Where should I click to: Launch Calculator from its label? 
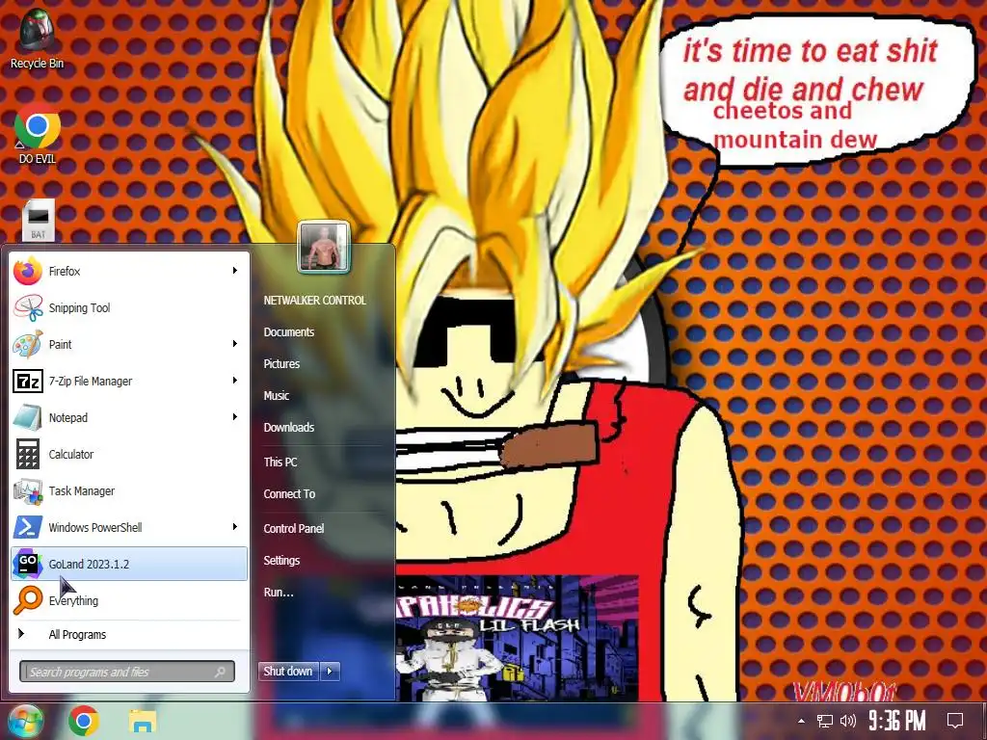pyautogui.click(x=71, y=455)
